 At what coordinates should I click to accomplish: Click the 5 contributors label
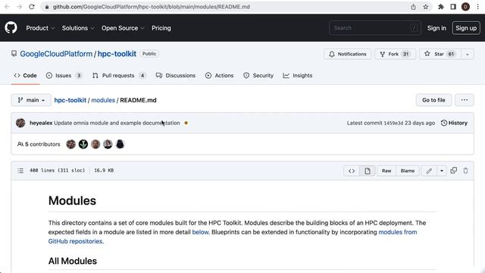point(39,144)
